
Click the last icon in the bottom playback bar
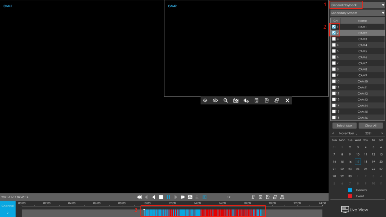tap(282, 197)
